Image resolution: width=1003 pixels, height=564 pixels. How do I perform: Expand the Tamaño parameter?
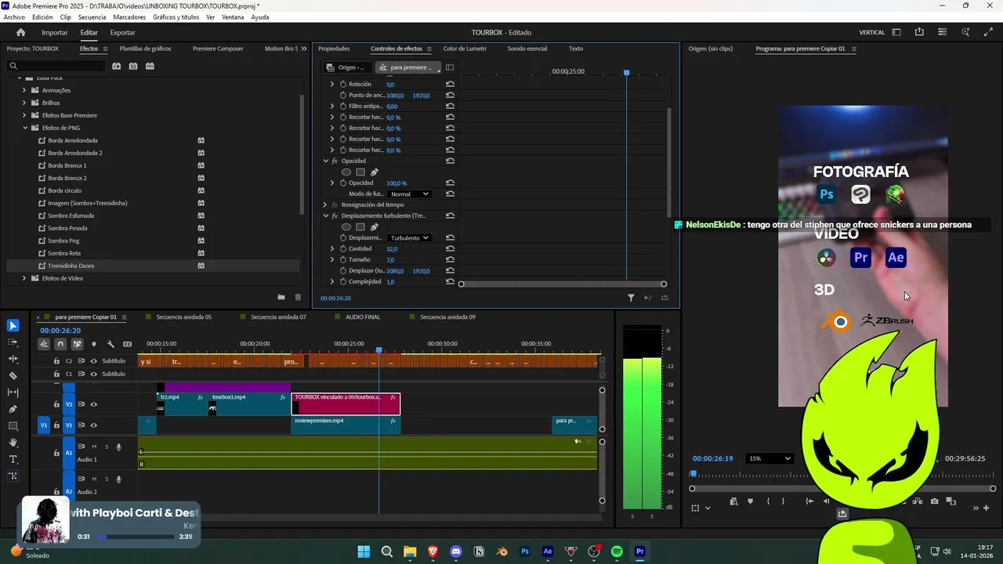[x=332, y=259]
